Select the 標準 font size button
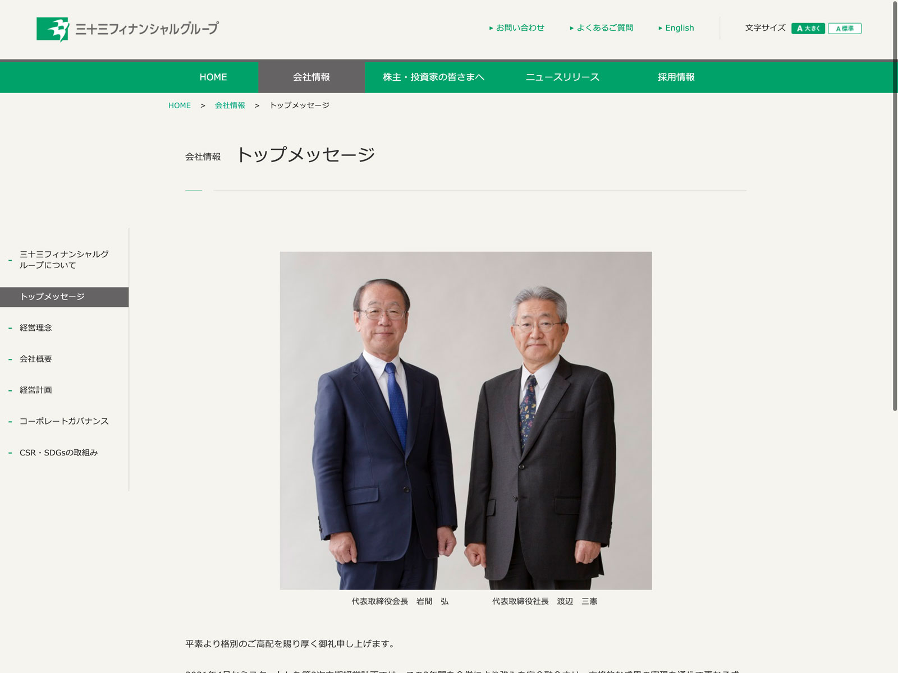The image size is (898, 673). pos(845,29)
